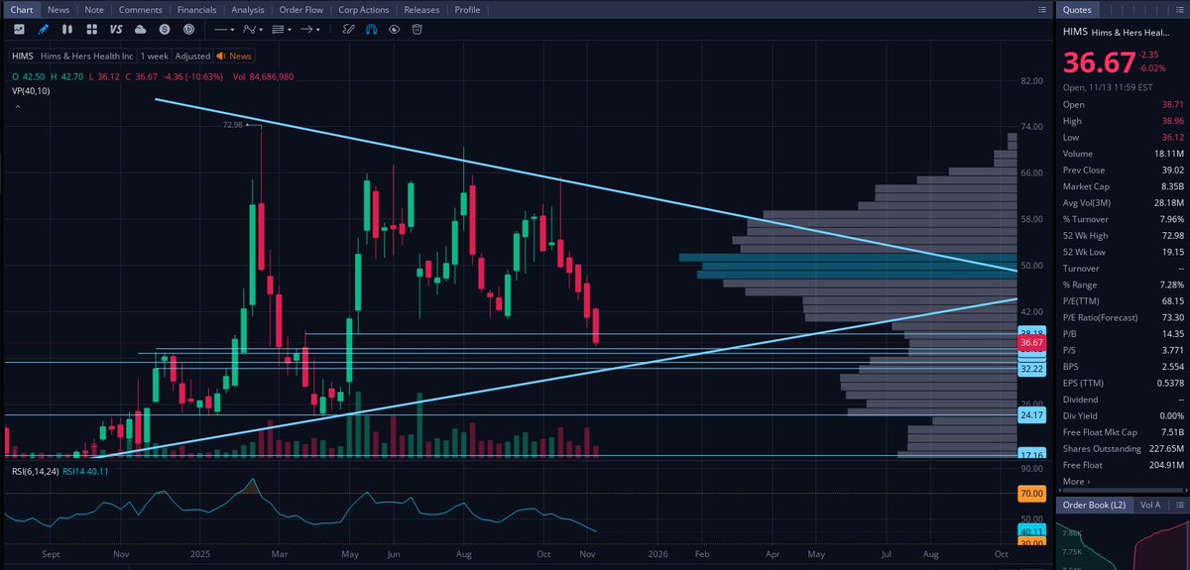Click the P/E(TTM) 68.15 row
This screenshot has height=570, width=1190.
click(x=1123, y=301)
